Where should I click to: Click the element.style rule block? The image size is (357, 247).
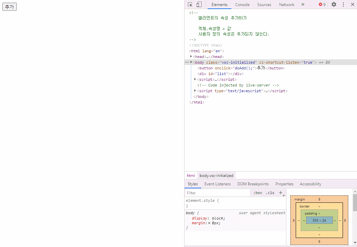(235, 203)
